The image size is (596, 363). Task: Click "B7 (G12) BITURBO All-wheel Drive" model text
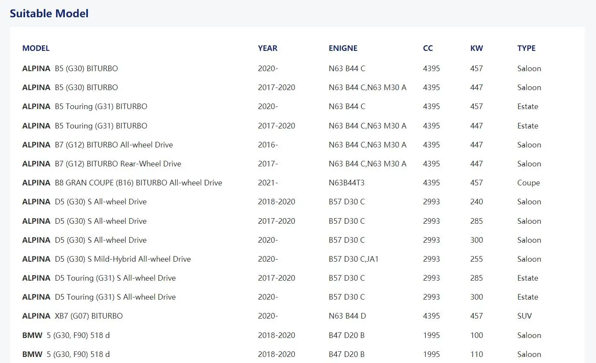tap(114, 145)
